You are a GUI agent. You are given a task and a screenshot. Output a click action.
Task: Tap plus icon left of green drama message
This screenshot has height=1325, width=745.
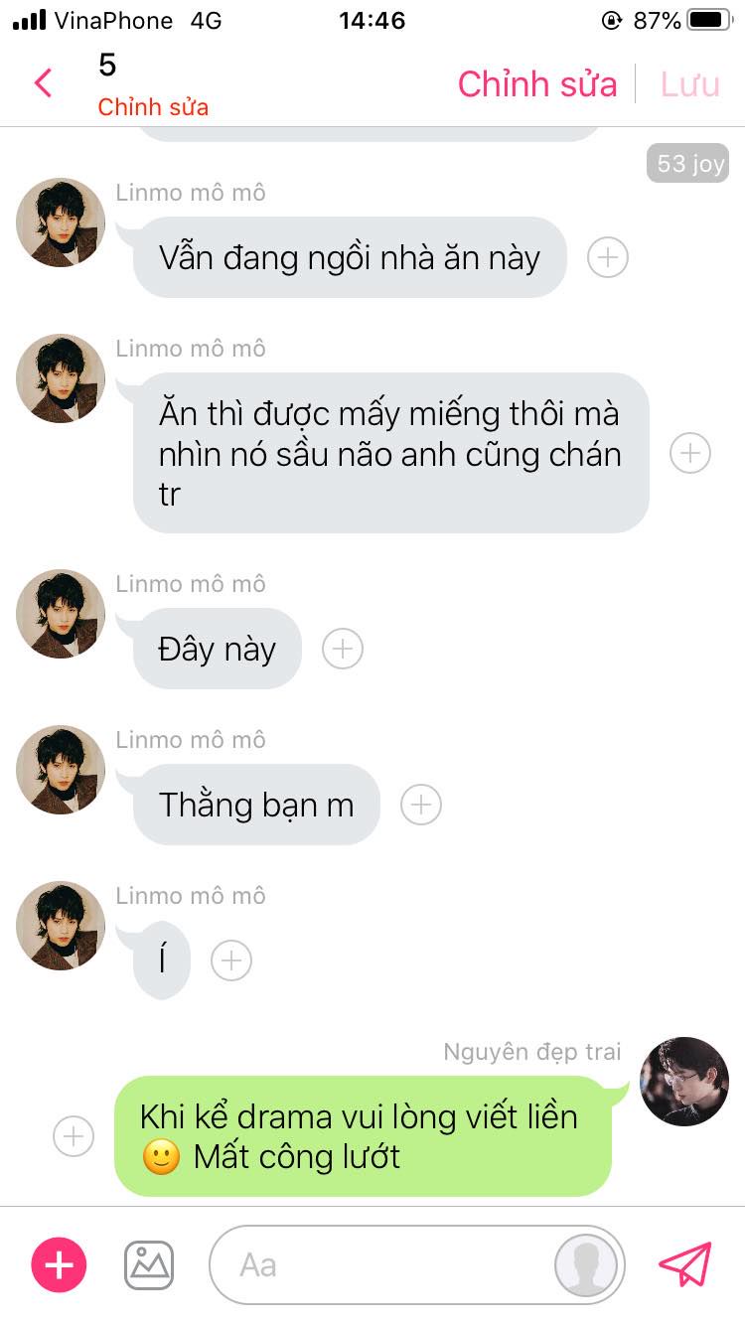[x=74, y=1136]
